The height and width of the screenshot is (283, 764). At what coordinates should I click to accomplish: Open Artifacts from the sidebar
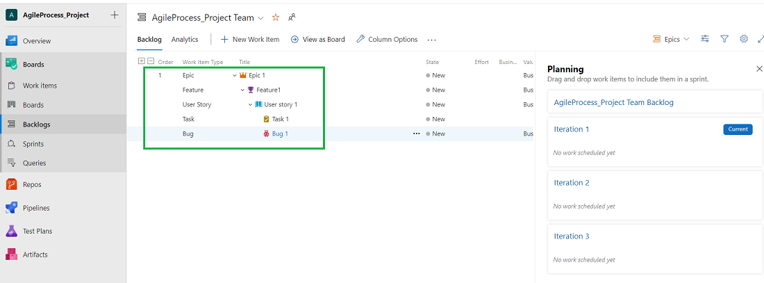point(35,254)
